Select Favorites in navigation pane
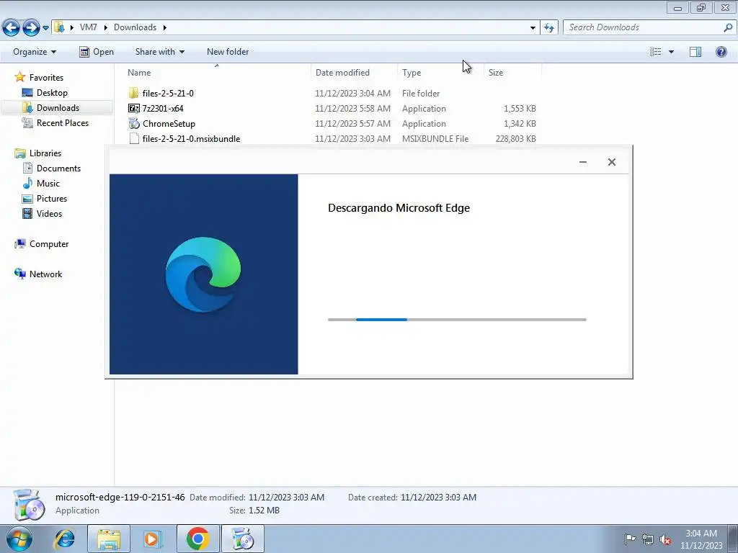This screenshot has width=738, height=553. 46,78
